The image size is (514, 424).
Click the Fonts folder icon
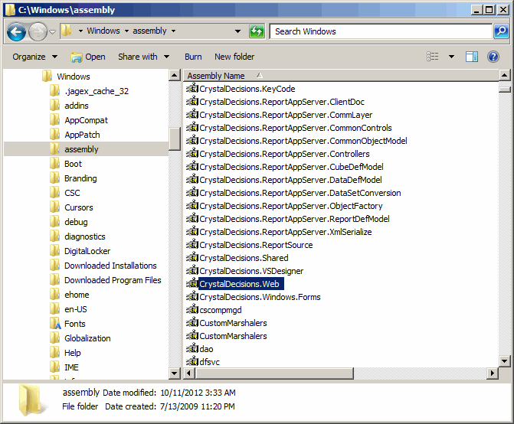click(x=55, y=323)
